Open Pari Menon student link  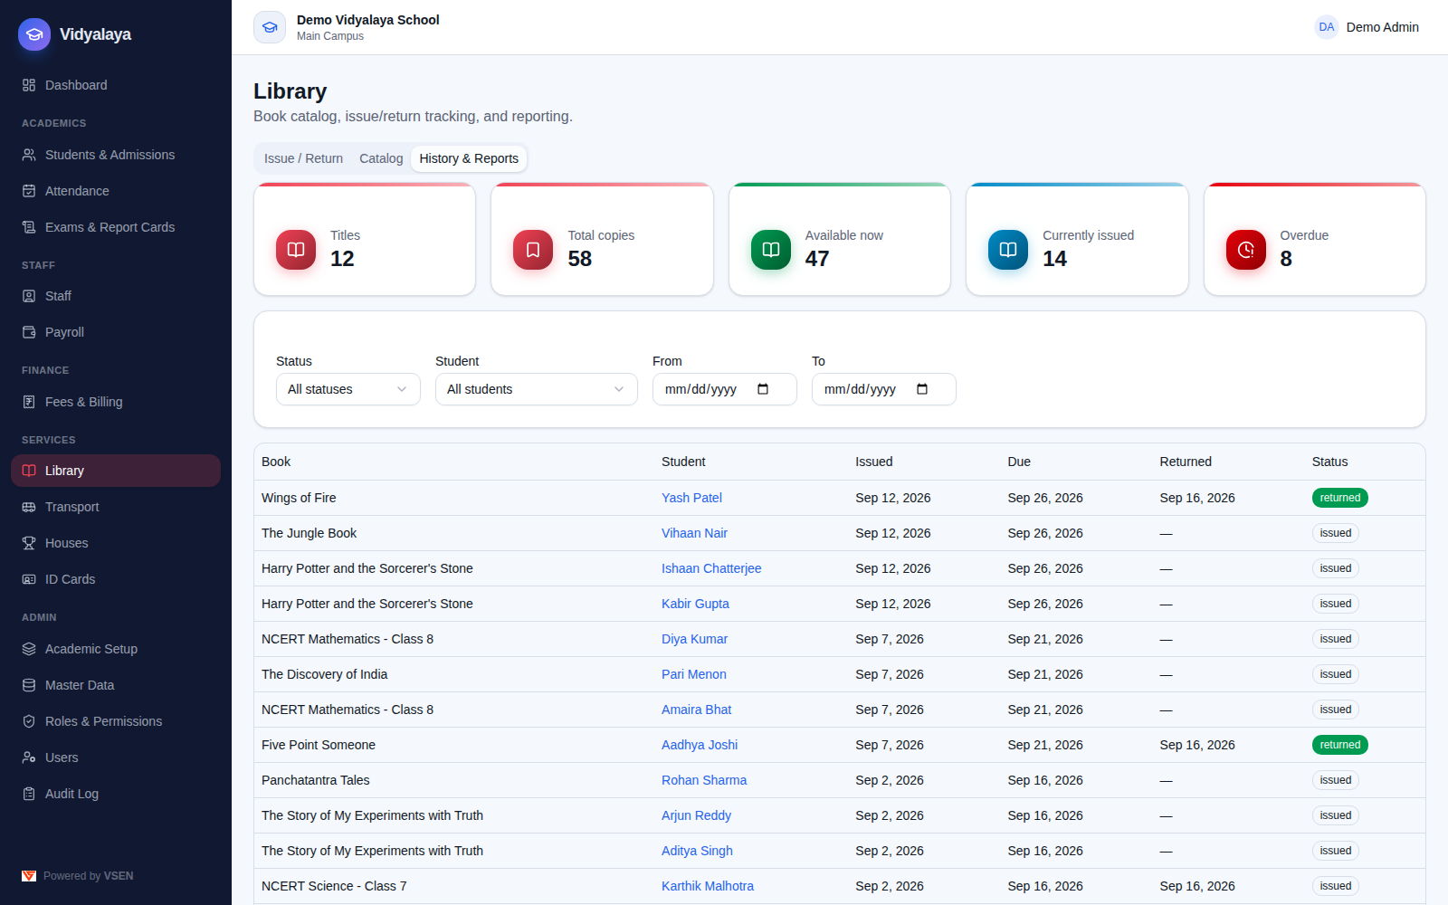pos(693,674)
